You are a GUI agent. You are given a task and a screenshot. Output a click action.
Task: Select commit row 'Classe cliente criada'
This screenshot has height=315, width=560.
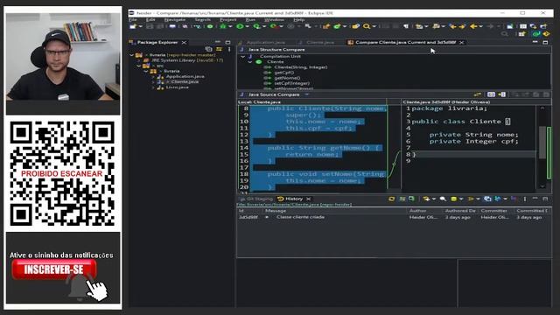pyautogui.click(x=394, y=217)
